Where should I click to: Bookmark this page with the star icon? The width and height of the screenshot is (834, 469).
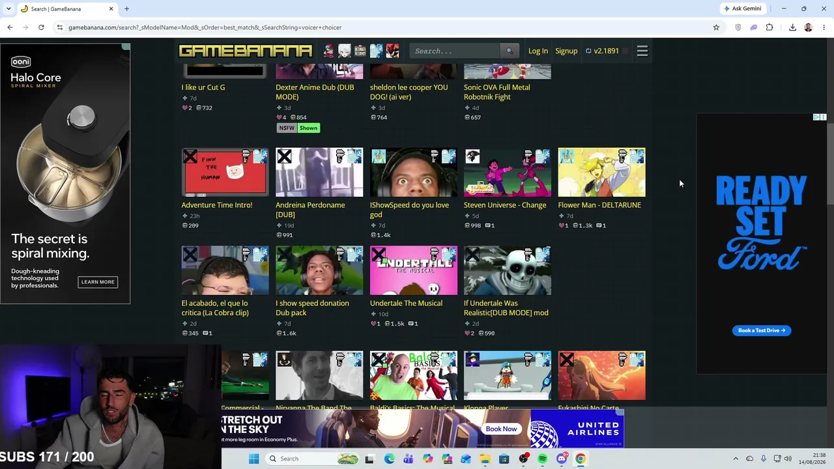coord(716,27)
